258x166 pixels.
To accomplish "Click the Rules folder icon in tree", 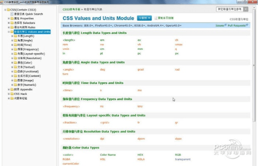I will tap(11, 27).
